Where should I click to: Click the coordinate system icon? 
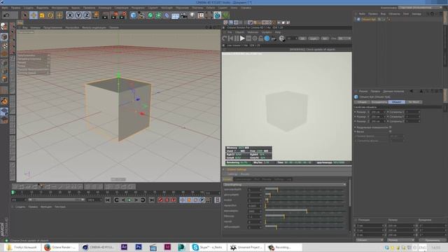coord(95,15)
